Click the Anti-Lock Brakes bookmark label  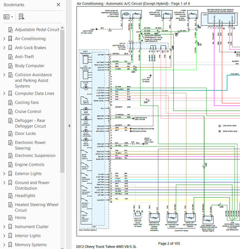tap(30, 48)
